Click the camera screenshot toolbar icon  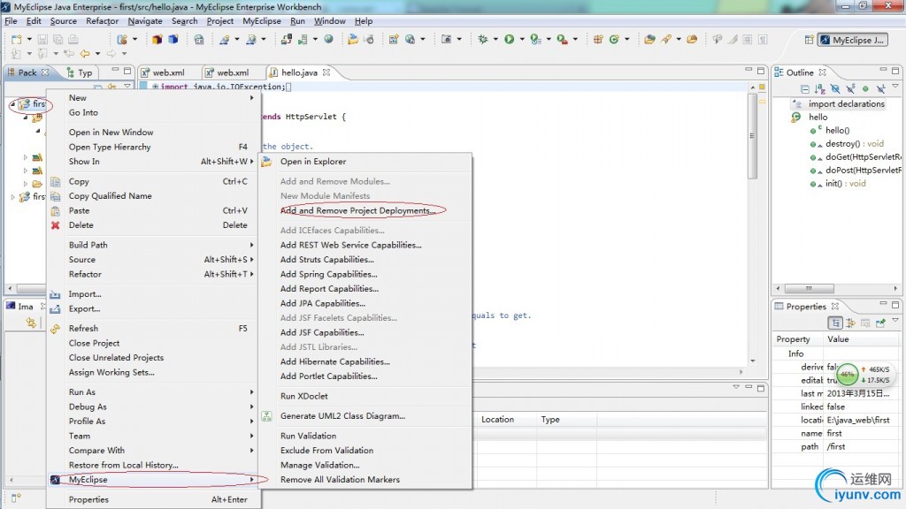(446, 39)
